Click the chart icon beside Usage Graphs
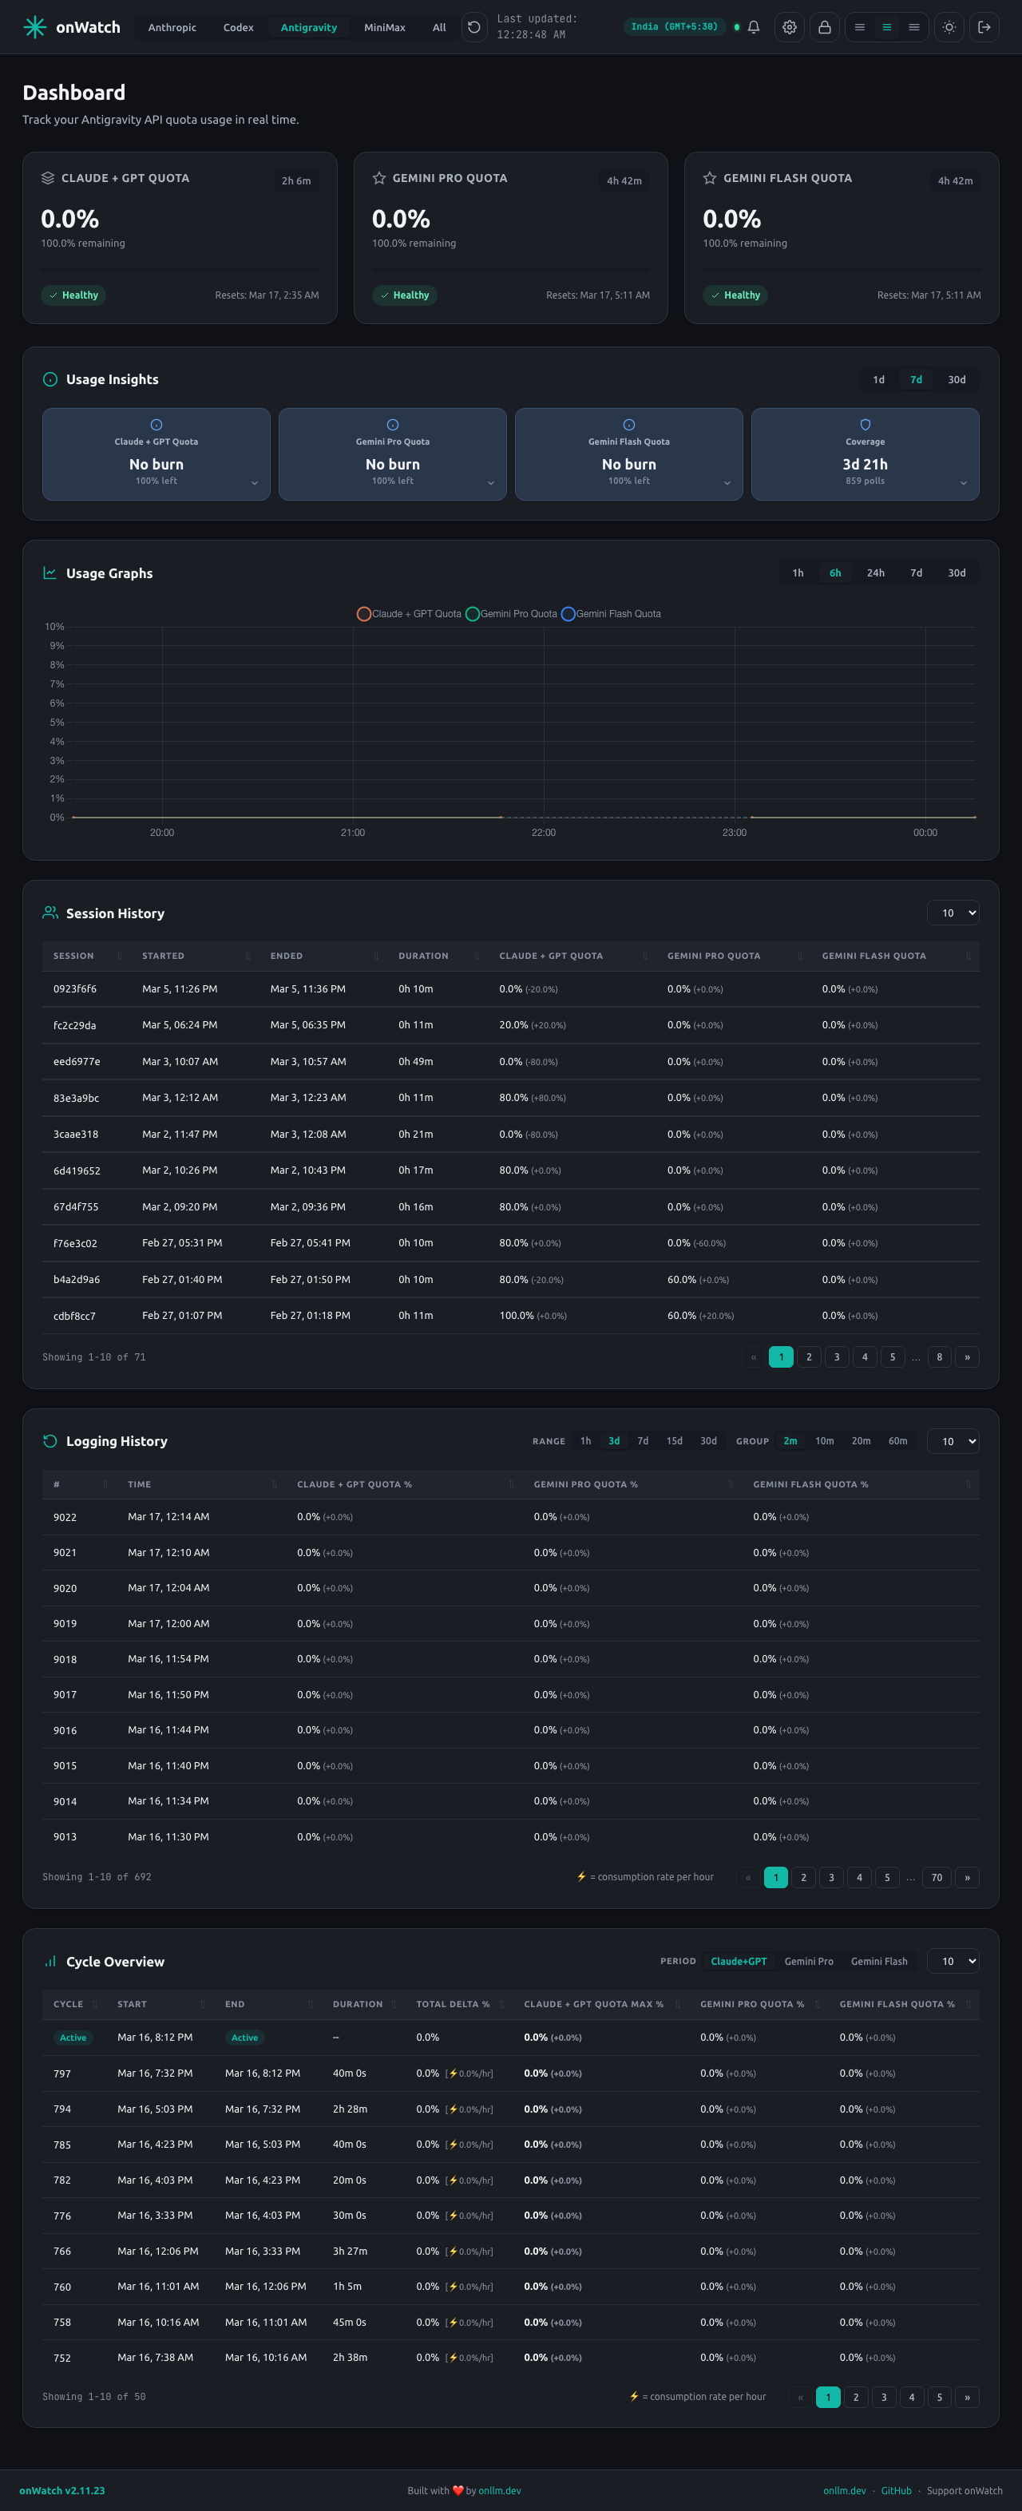The height and width of the screenshot is (2511, 1022). coord(50,573)
